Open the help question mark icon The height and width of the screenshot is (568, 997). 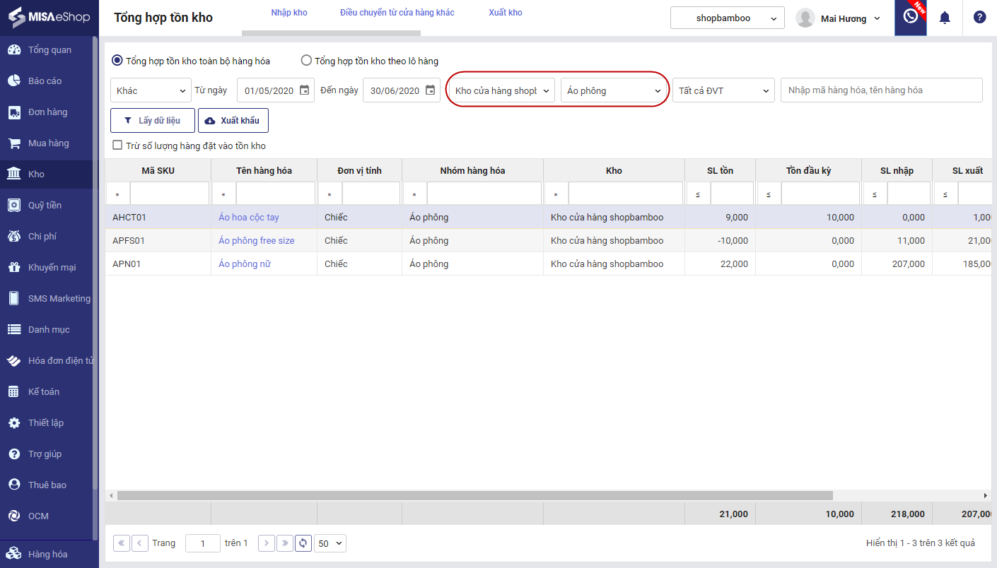click(x=979, y=18)
